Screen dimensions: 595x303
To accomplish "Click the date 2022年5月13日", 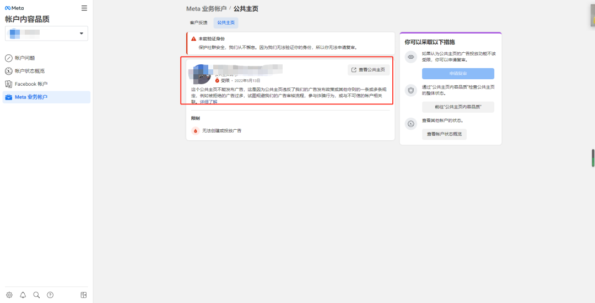I will 247,81.
